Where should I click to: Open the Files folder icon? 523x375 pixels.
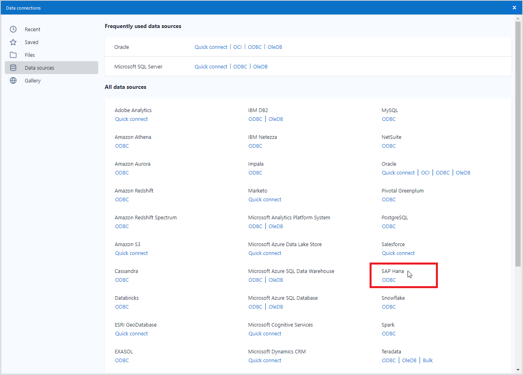13,55
